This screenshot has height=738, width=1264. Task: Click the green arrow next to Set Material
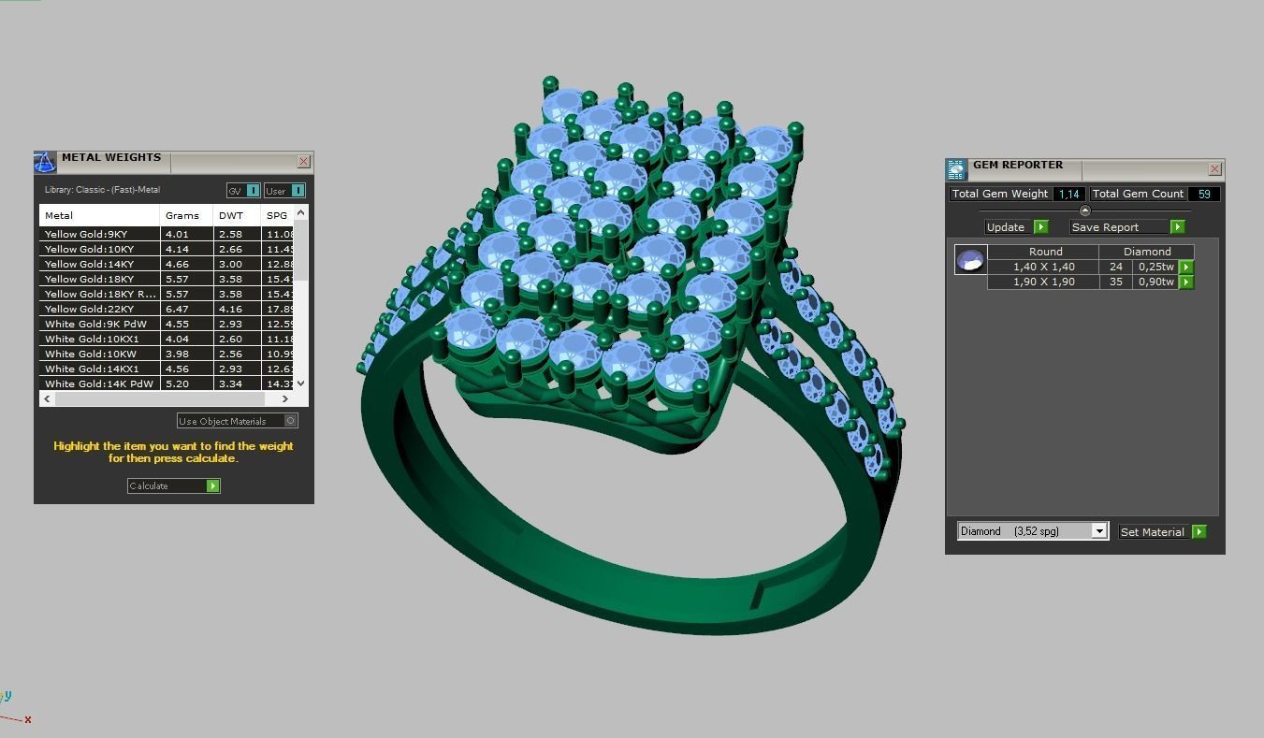tap(1199, 532)
